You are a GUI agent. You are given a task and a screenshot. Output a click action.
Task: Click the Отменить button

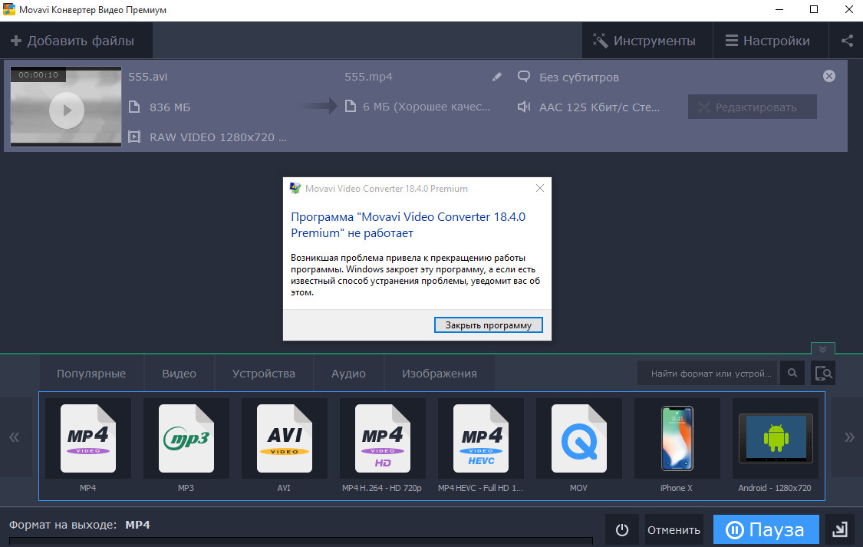point(674,529)
